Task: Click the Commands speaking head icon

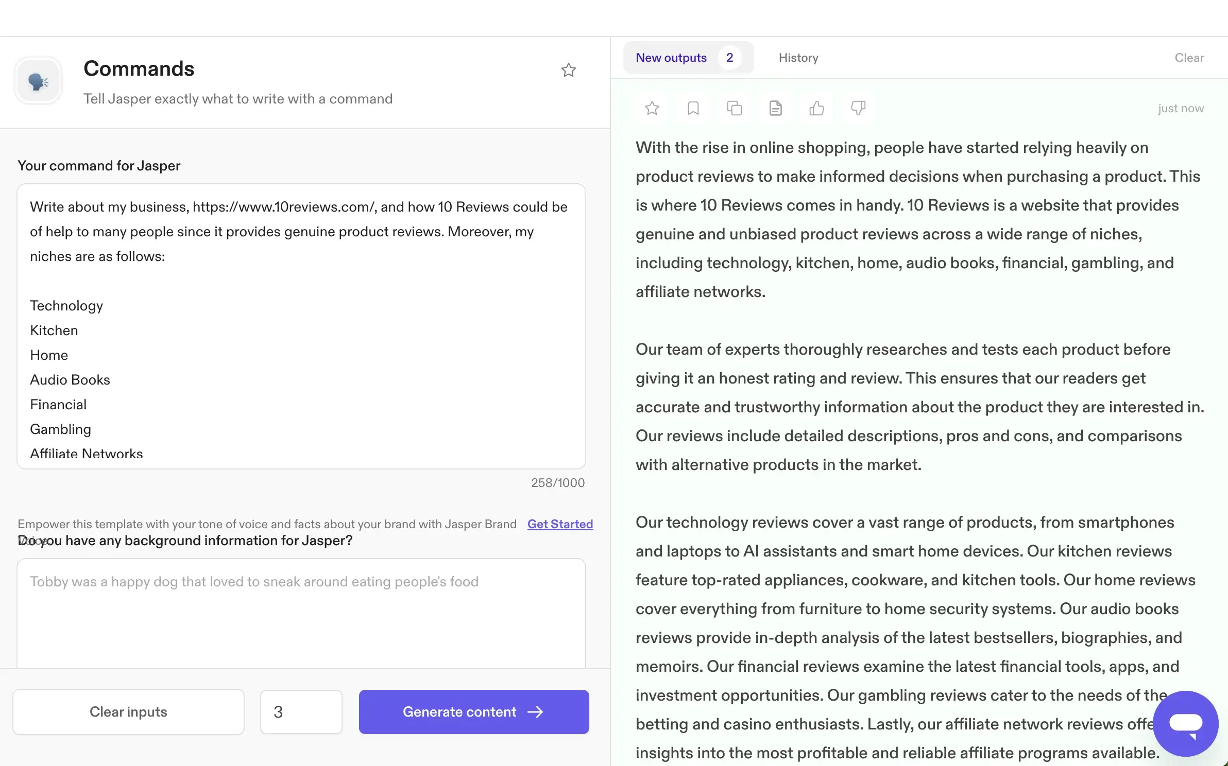Action: (x=38, y=80)
